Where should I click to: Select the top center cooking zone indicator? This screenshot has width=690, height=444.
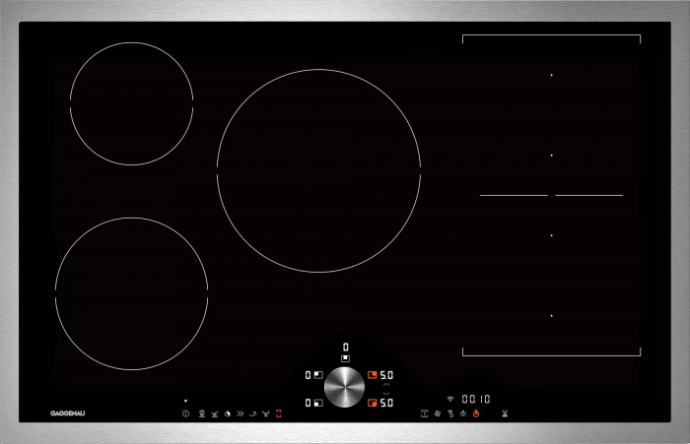point(345,358)
